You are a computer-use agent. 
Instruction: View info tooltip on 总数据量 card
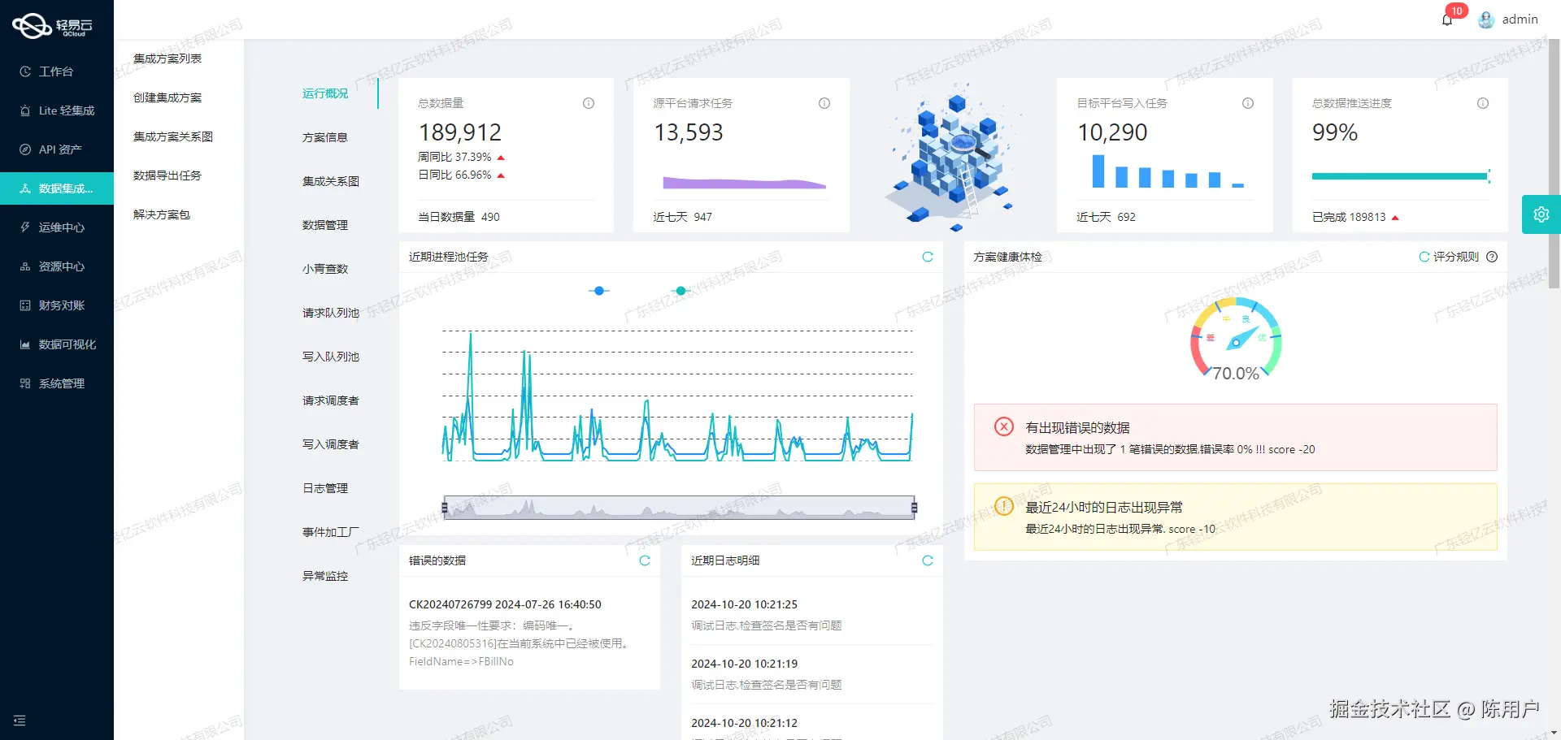(x=588, y=103)
